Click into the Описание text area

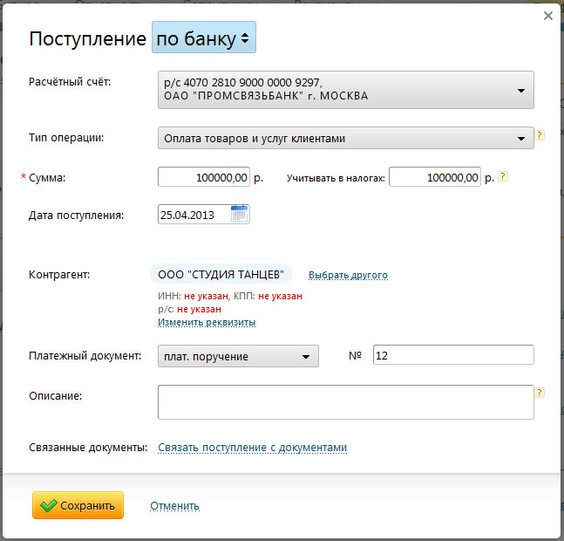(345, 402)
